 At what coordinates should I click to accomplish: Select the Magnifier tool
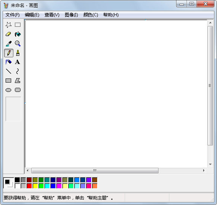point(18,44)
